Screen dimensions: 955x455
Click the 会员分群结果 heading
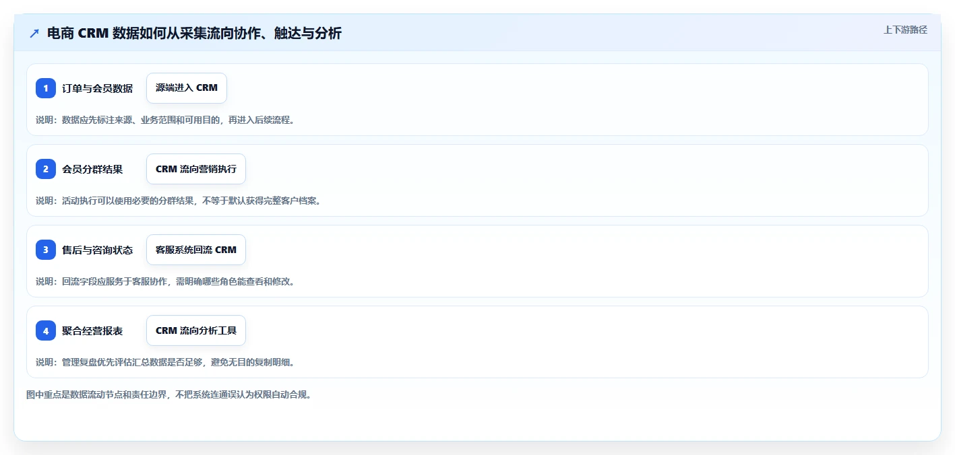[x=92, y=169]
